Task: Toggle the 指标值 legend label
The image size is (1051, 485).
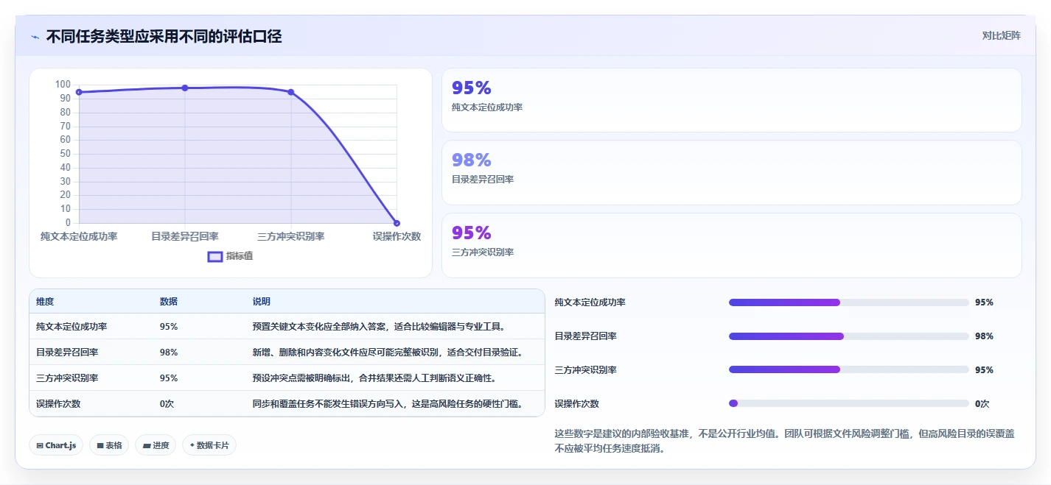Action: pos(240,256)
